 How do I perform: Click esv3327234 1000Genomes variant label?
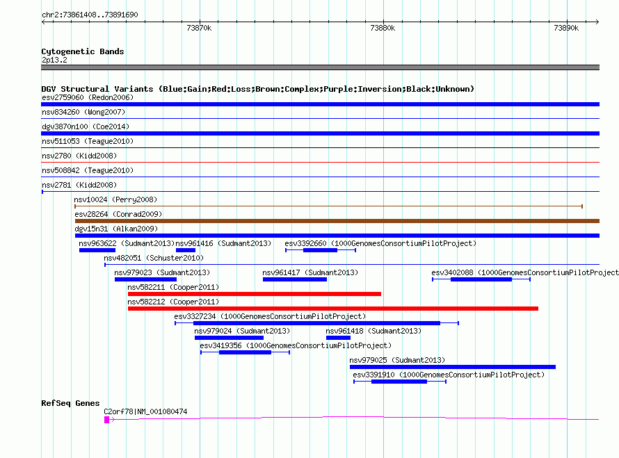click(270, 316)
